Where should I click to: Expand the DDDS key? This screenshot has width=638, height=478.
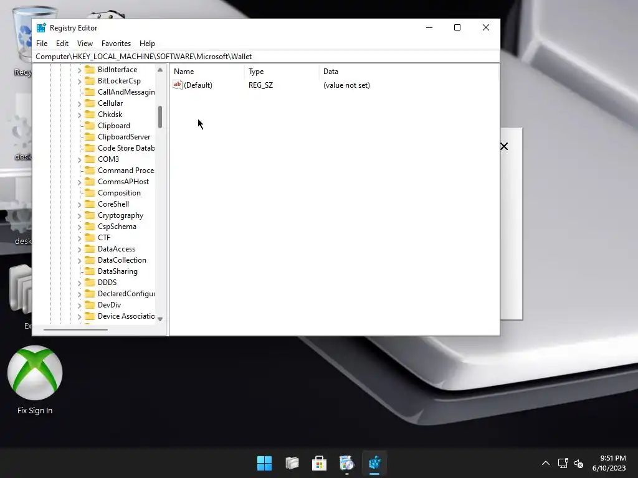point(79,283)
